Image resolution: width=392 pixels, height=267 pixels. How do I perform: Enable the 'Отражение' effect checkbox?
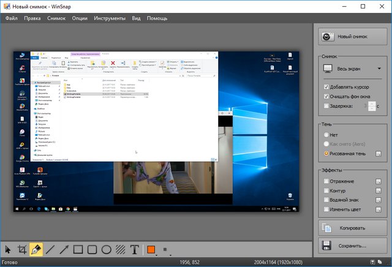pyautogui.click(x=326, y=181)
